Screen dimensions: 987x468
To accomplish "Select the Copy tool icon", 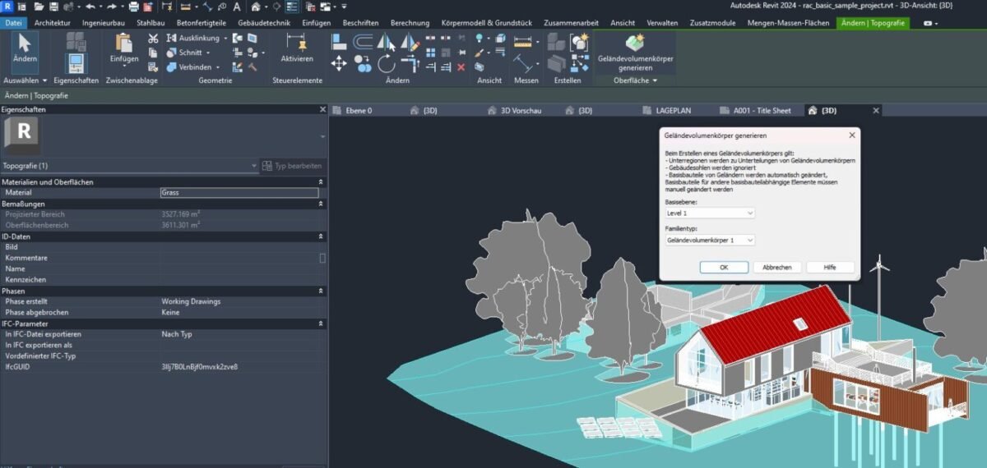I will pyautogui.click(x=363, y=62).
